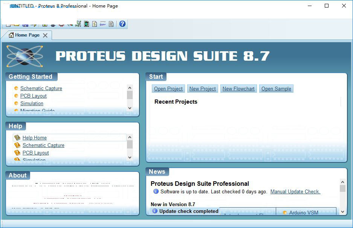
Task: Open the Schematic Capture getting started link
Action: point(41,88)
